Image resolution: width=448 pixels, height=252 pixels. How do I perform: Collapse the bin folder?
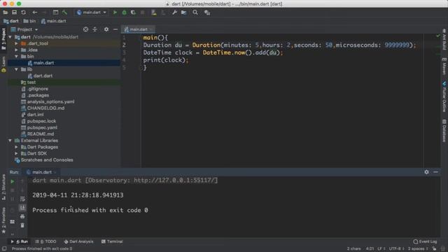click(16, 56)
